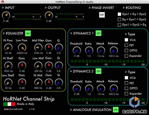Viewport: 149px width, 115px height.
Task: Click the Hi Pass 20 Hz knob
Action: [x=8, y=47]
